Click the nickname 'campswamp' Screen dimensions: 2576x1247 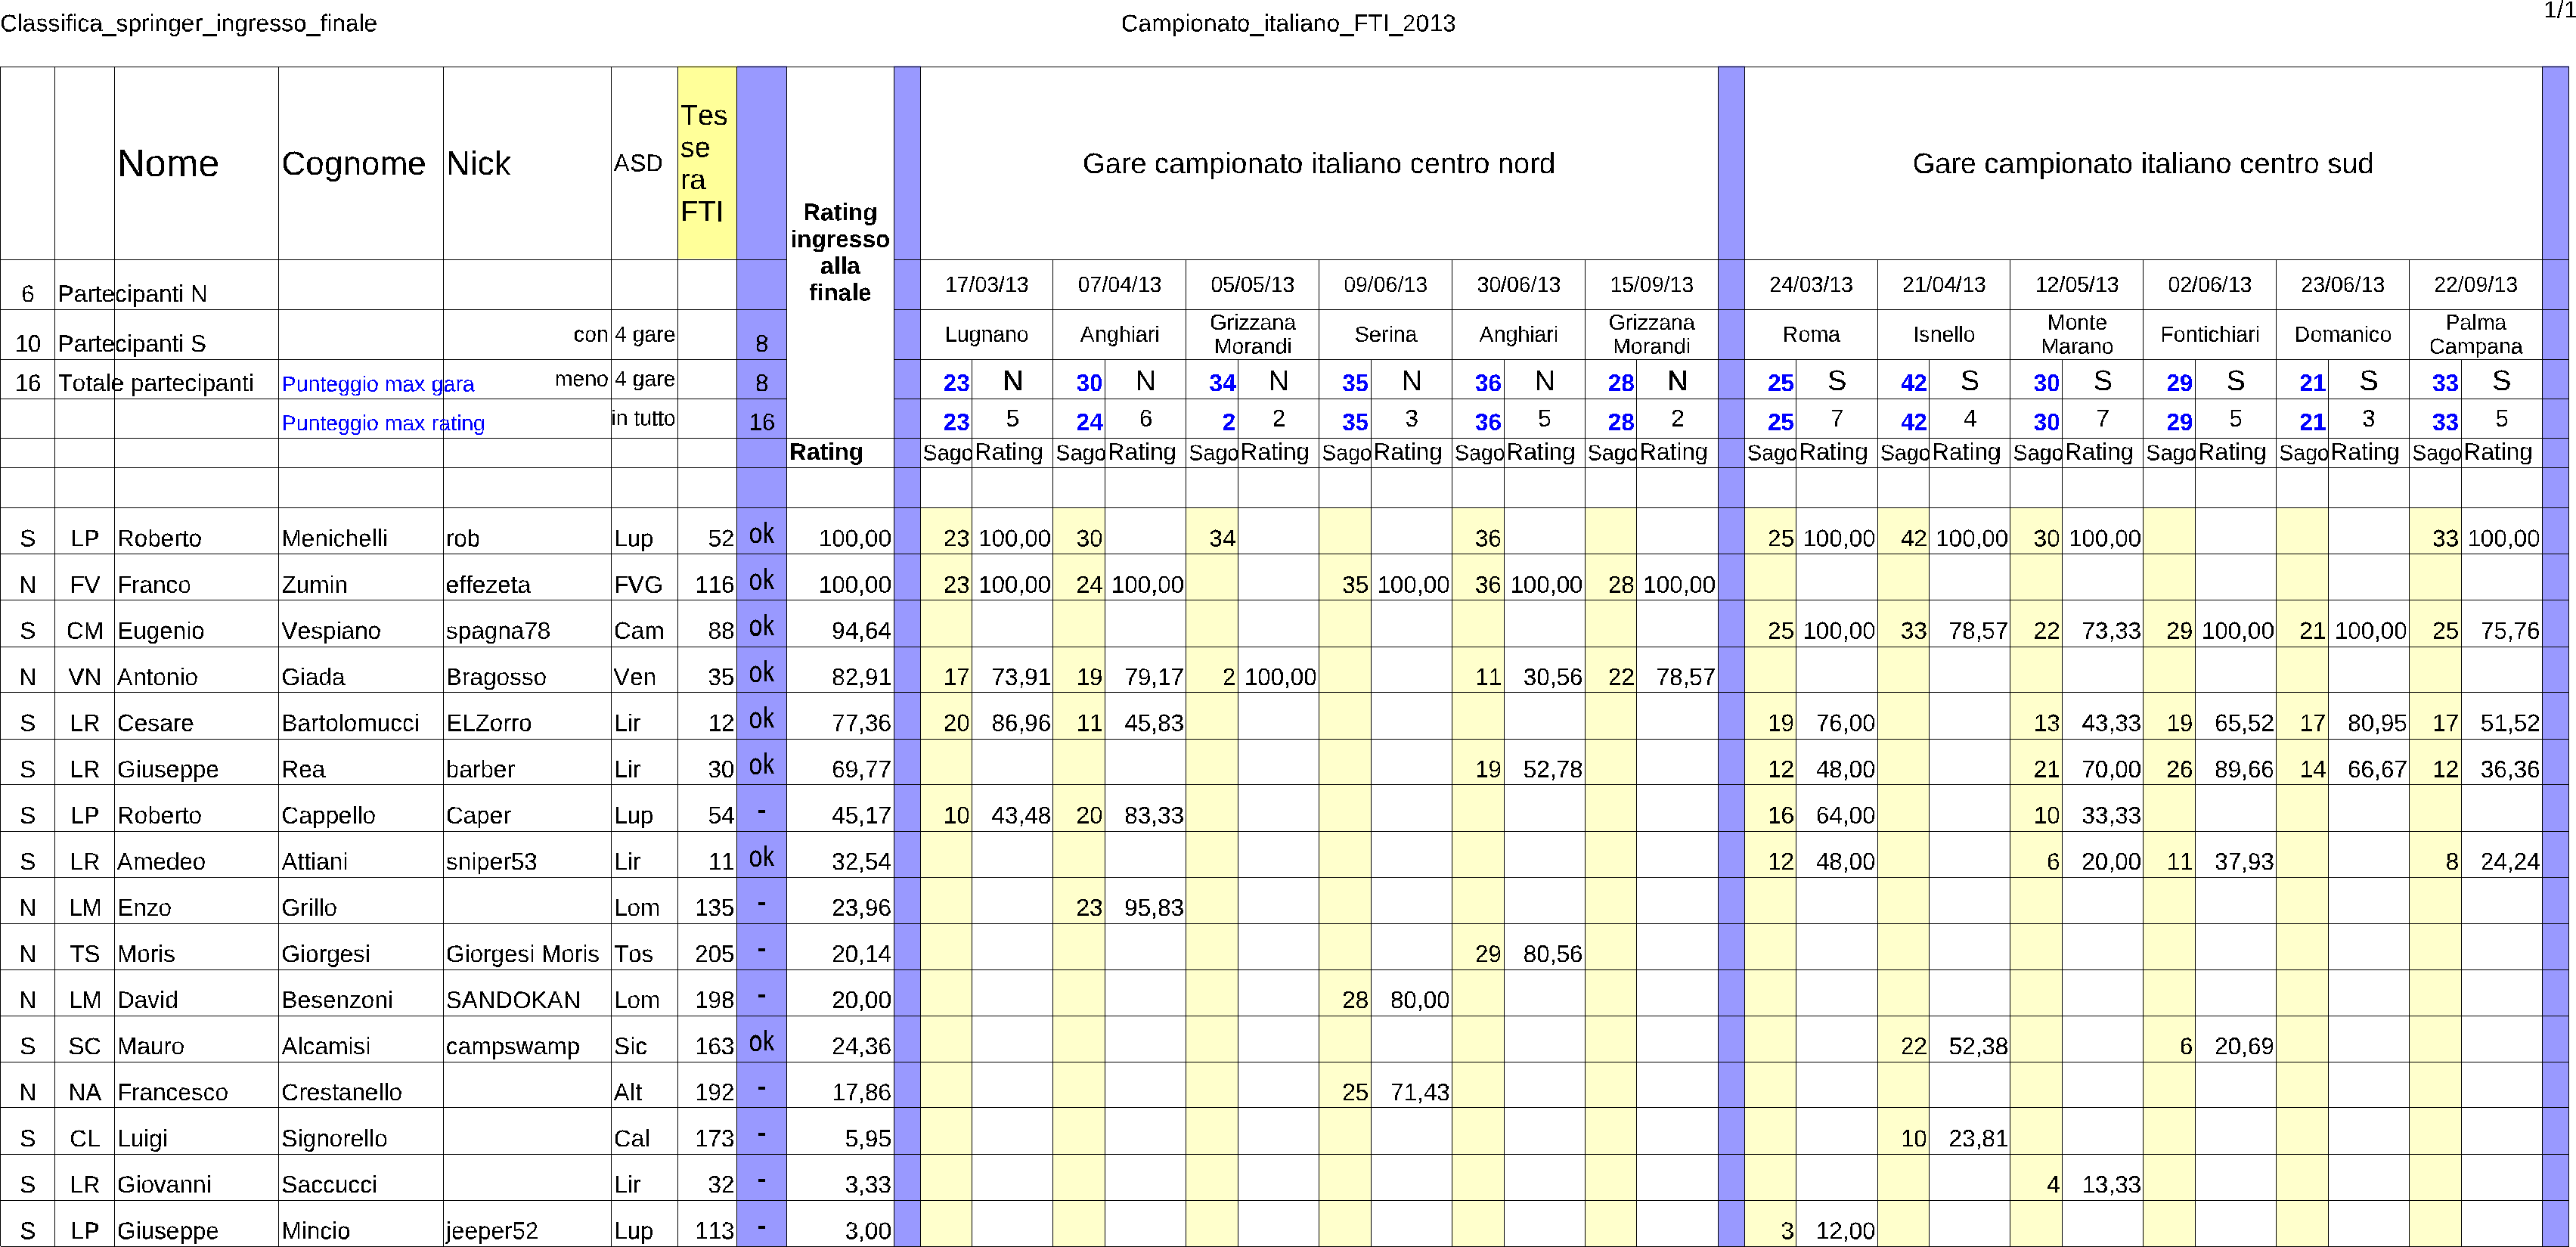(x=512, y=1046)
